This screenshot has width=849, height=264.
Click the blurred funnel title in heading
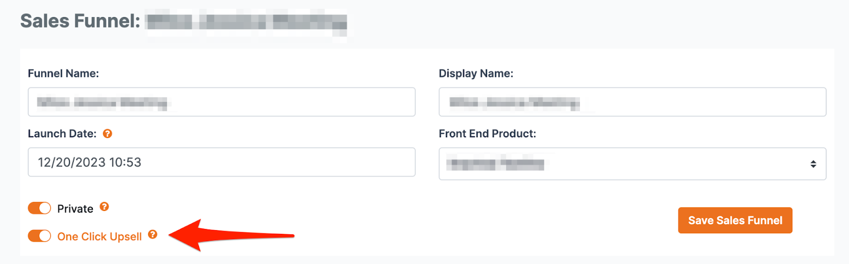pos(247,22)
